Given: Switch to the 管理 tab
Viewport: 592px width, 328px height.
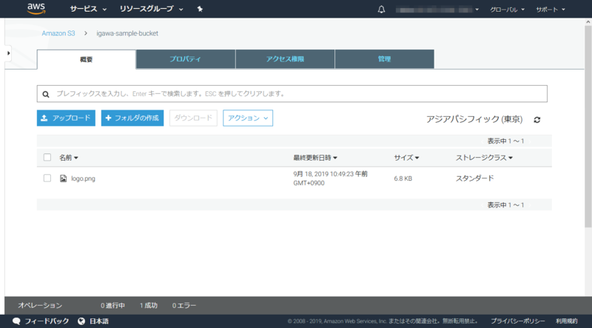Looking at the screenshot, I should pyautogui.click(x=384, y=59).
